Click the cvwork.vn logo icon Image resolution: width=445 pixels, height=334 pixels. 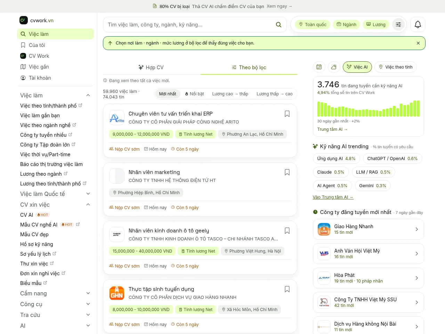[x=23, y=20]
